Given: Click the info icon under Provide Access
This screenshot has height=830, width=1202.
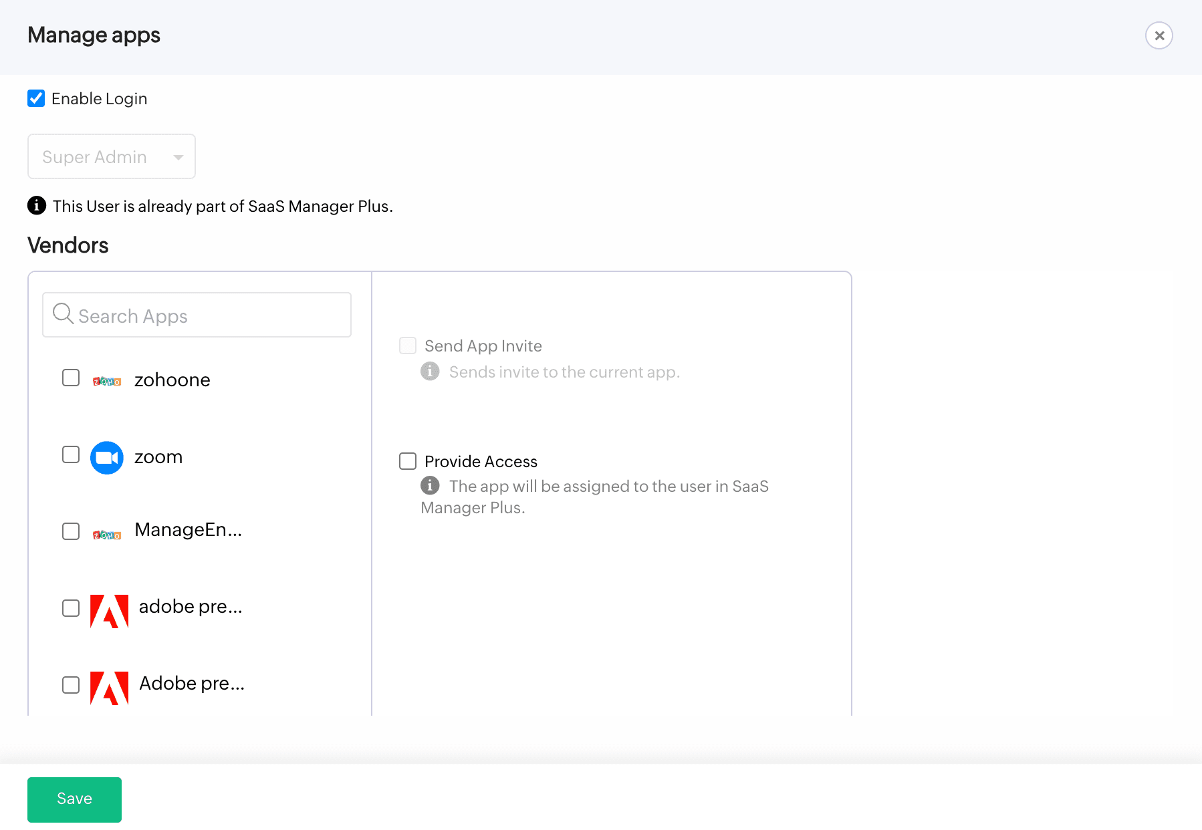Looking at the screenshot, I should pyautogui.click(x=431, y=486).
